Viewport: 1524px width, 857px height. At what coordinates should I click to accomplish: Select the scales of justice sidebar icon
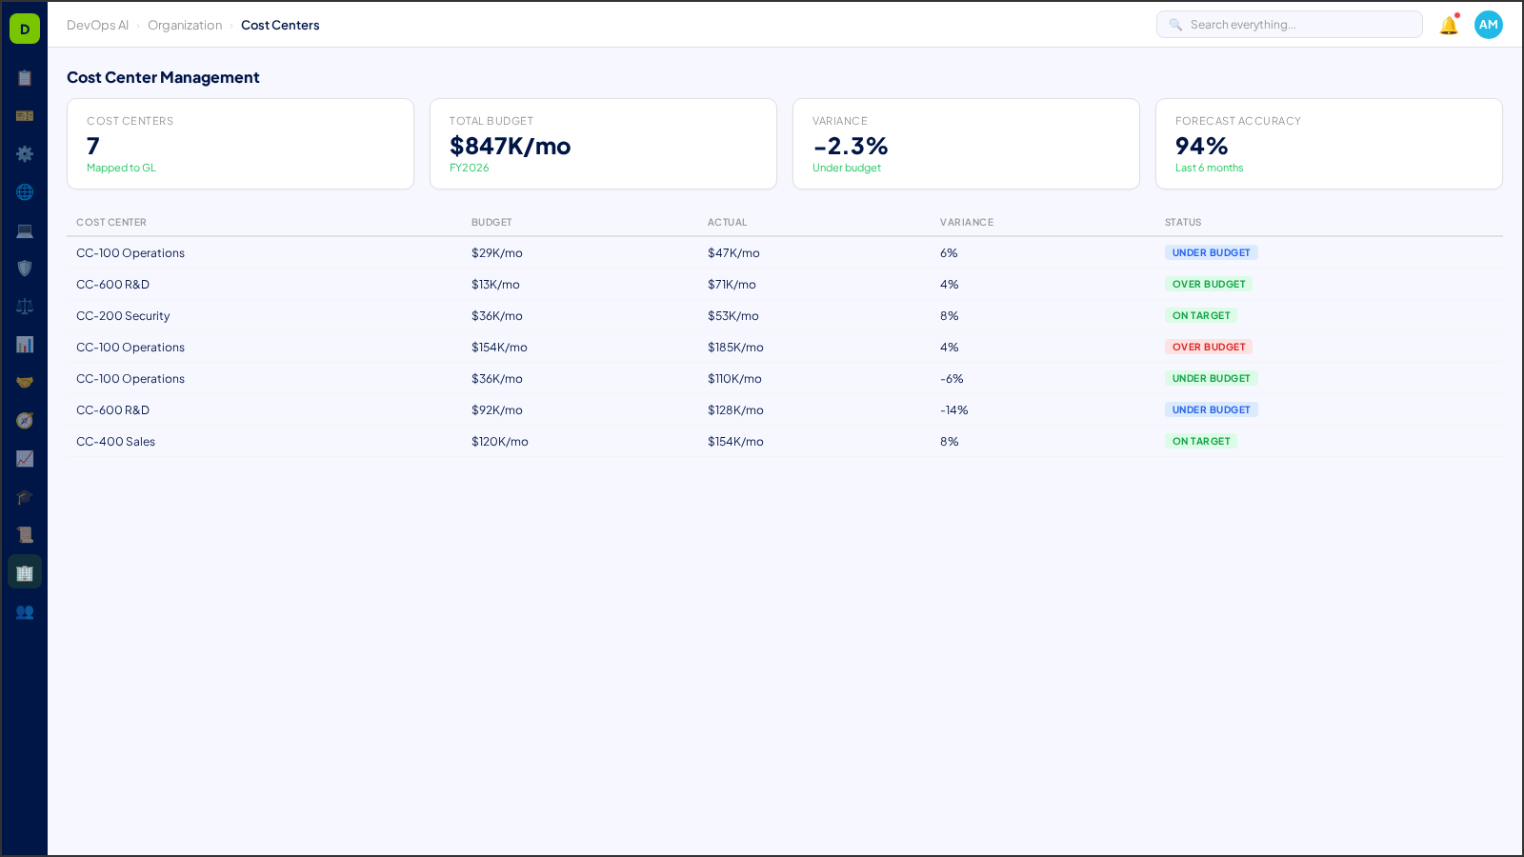pyautogui.click(x=25, y=306)
